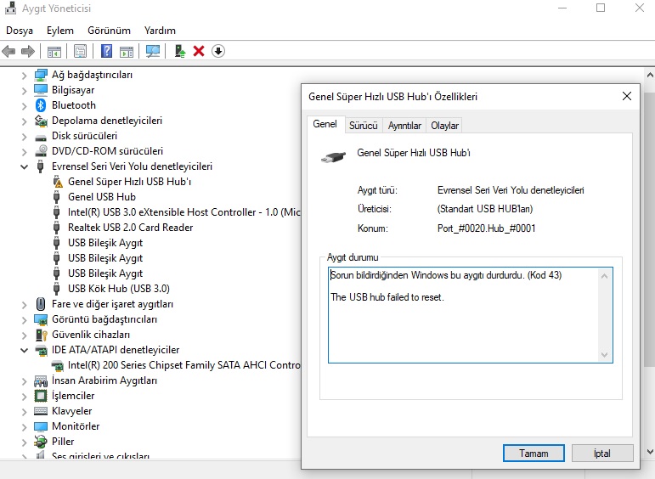Collapse Evrensel Seri Veri Yolu denetleyicileri

point(25,166)
